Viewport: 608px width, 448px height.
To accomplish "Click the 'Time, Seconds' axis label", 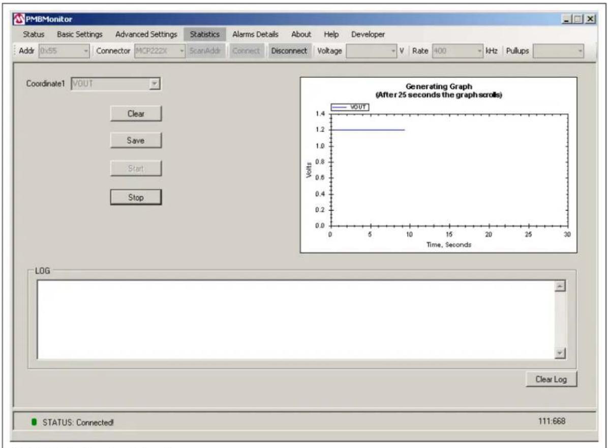I will point(449,245).
